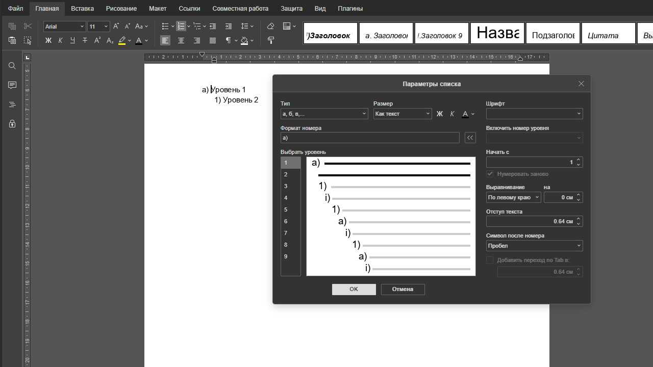
Task: Open the comments panel in sidebar
Action: [12, 85]
